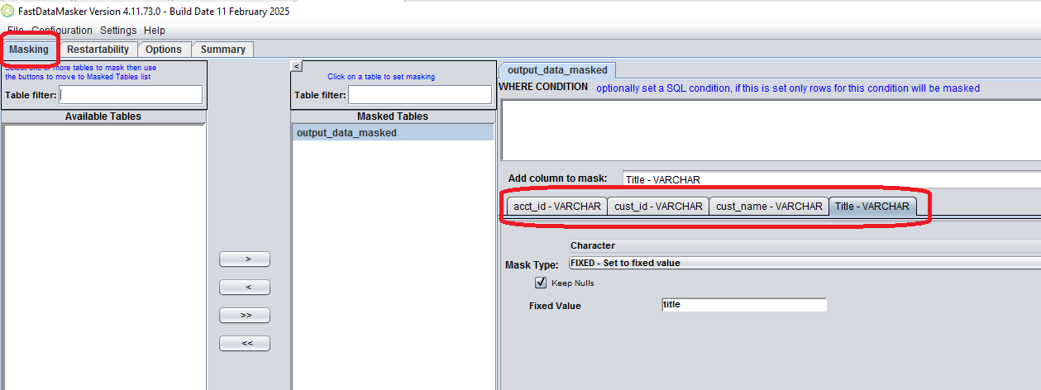Viewport: 1041px width, 390px height.
Task: Toggle the Keep Nulls checkbox
Action: pyautogui.click(x=542, y=283)
